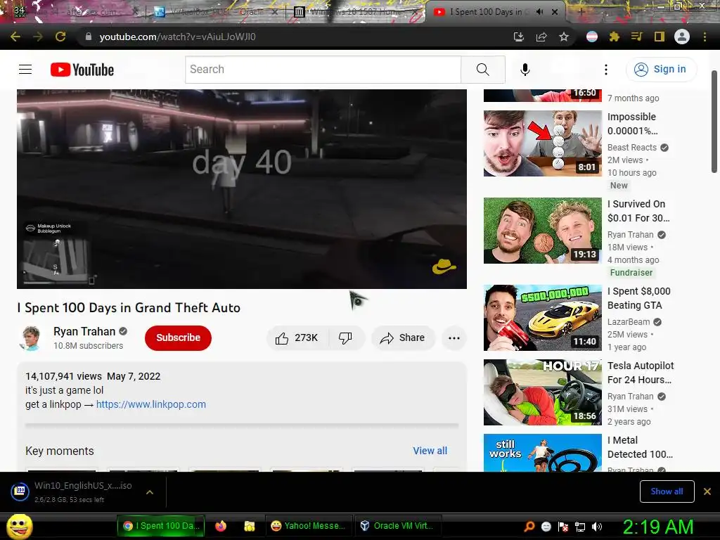
Task: Click the Sign in button
Action: click(x=660, y=70)
